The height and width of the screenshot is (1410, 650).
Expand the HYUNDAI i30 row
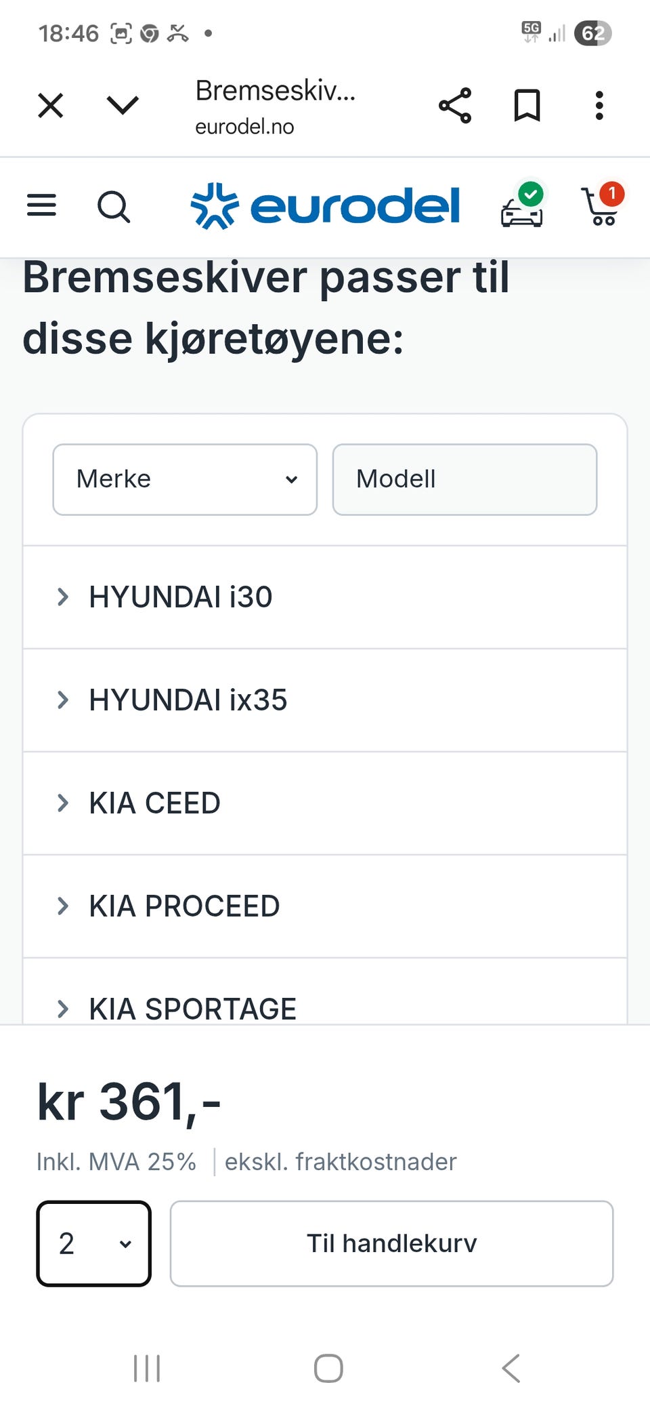325,597
